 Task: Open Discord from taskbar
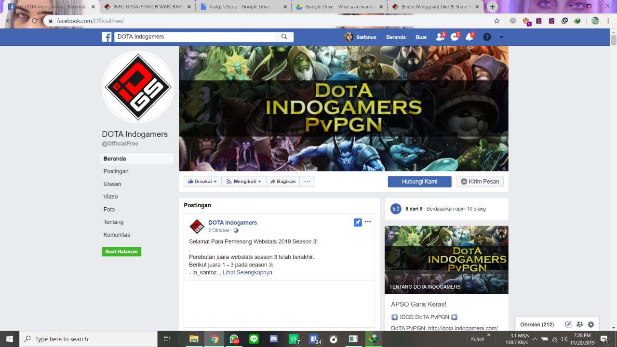pos(274,339)
